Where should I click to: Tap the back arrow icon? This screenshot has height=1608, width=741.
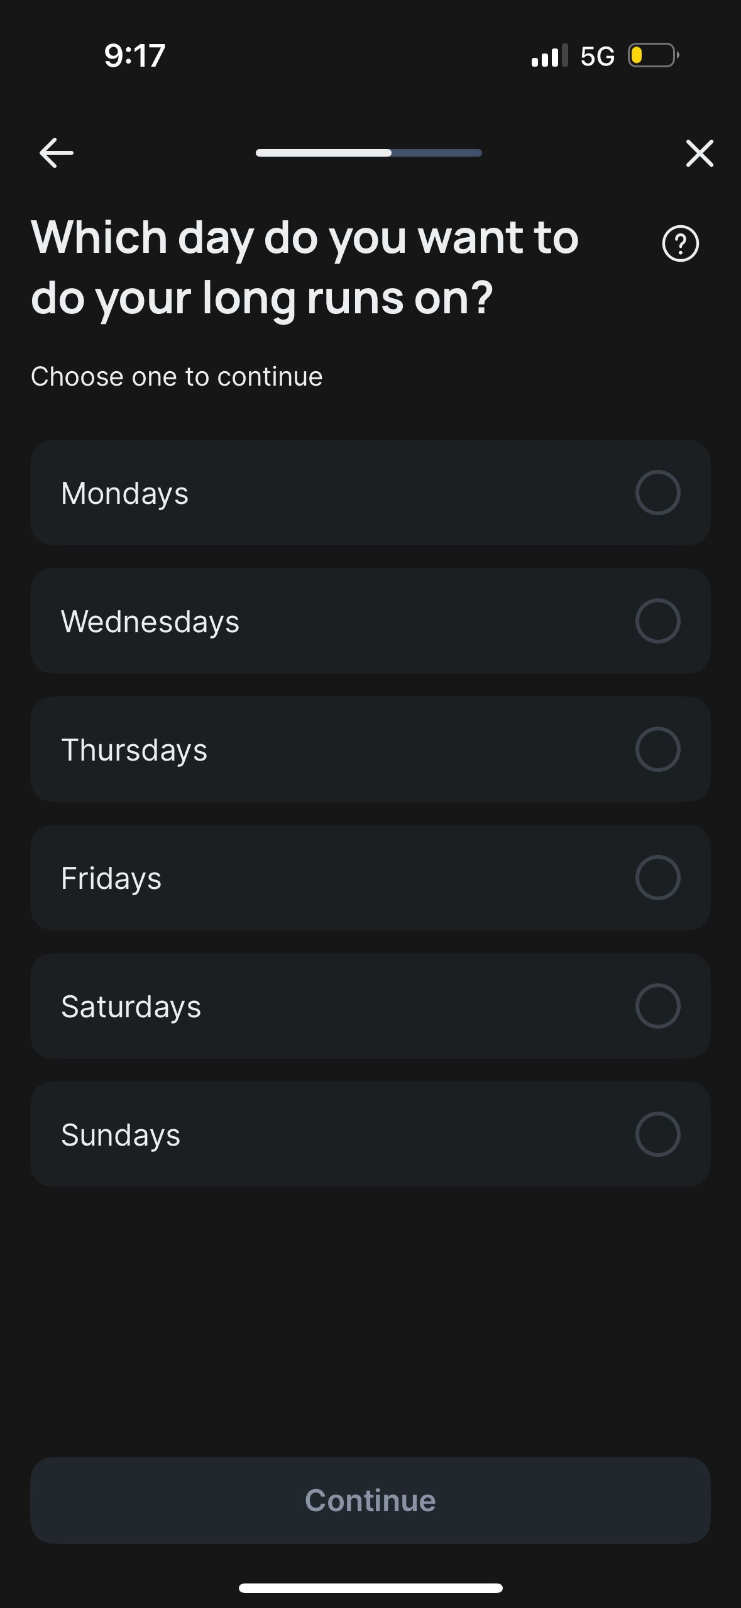[x=56, y=153]
